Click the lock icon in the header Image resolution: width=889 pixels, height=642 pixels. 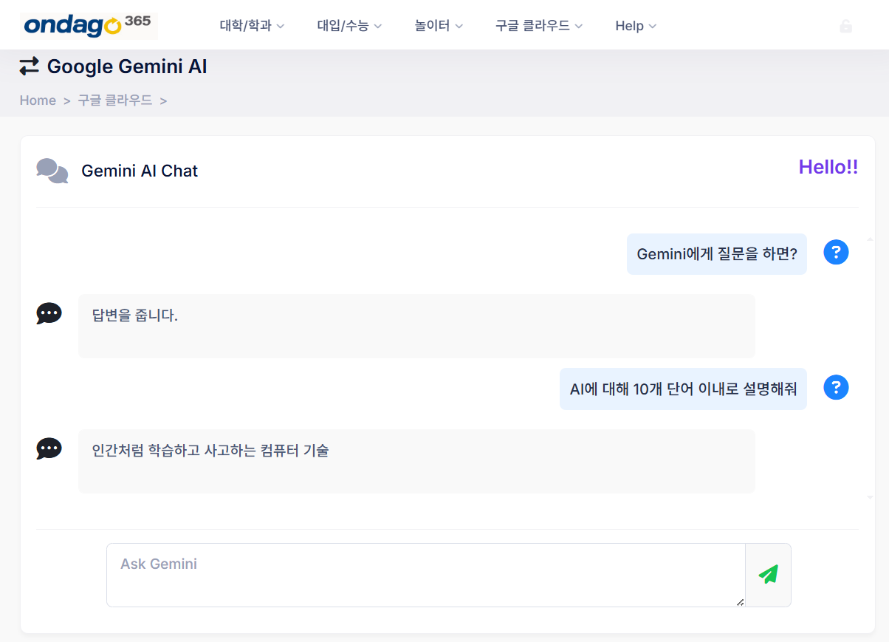(846, 26)
